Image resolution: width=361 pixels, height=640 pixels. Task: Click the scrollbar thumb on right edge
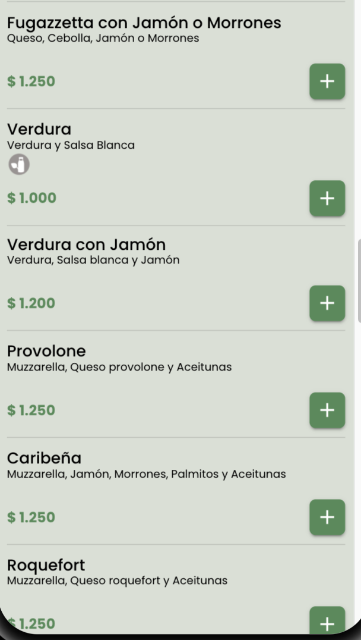tap(359, 281)
